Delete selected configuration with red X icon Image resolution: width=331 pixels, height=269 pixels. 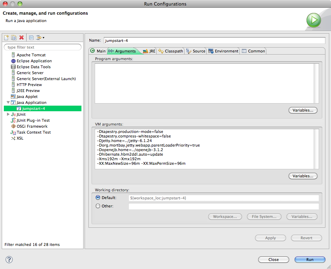click(22, 38)
